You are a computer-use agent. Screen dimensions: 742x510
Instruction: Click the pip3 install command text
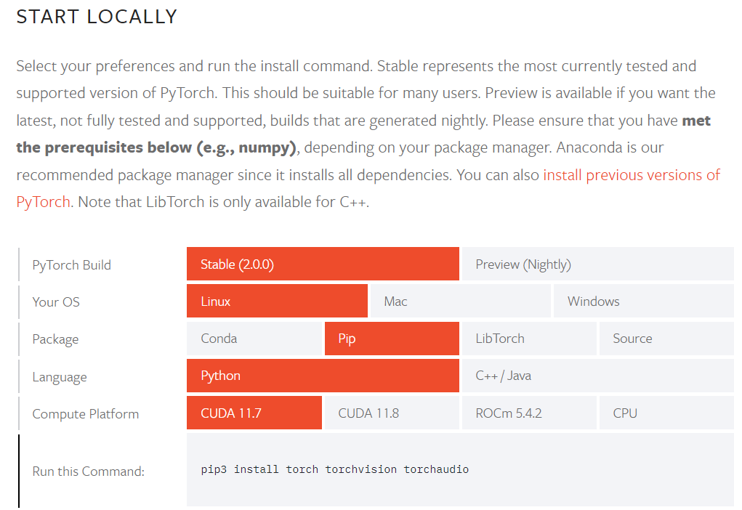click(x=334, y=470)
